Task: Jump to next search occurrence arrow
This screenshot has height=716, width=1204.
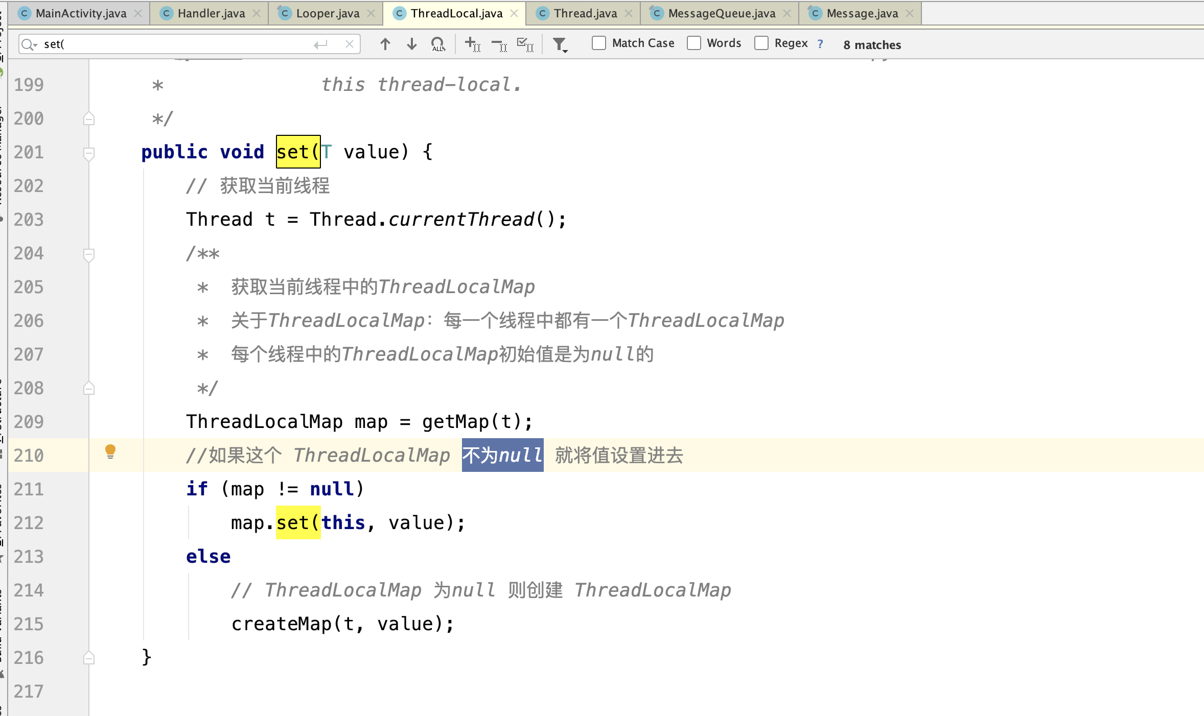Action: click(x=411, y=44)
